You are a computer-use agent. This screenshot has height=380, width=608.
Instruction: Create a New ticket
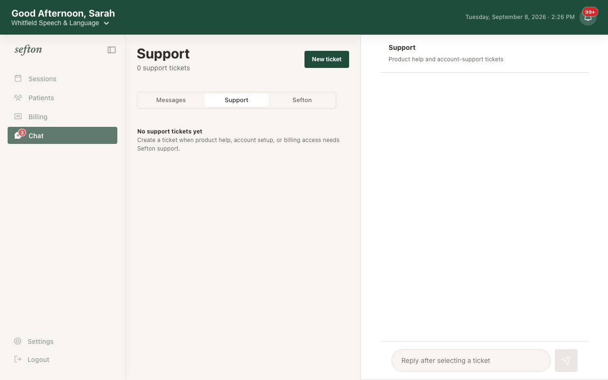(x=327, y=59)
